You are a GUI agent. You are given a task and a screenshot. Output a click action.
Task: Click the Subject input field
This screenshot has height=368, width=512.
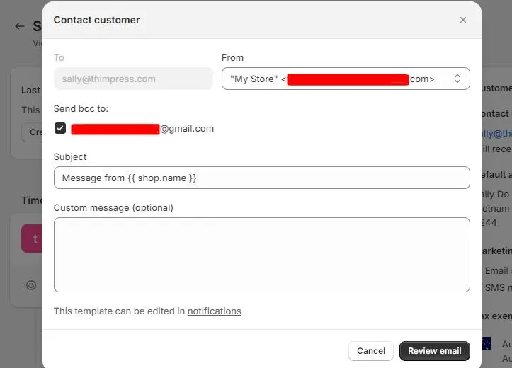pyautogui.click(x=261, y=178)
